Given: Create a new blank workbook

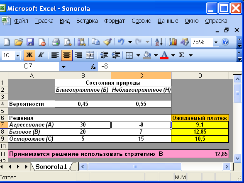Looking at the screenshot, I should [7, 42].
